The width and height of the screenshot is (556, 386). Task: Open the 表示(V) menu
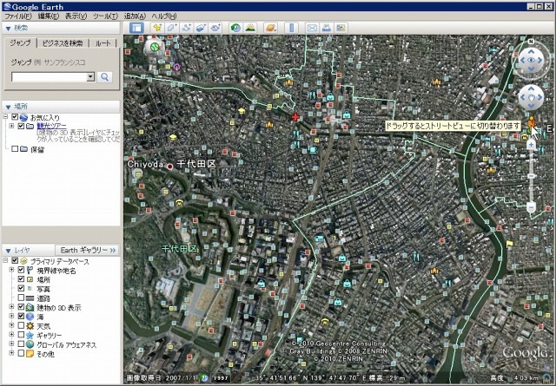click(76, 16)
